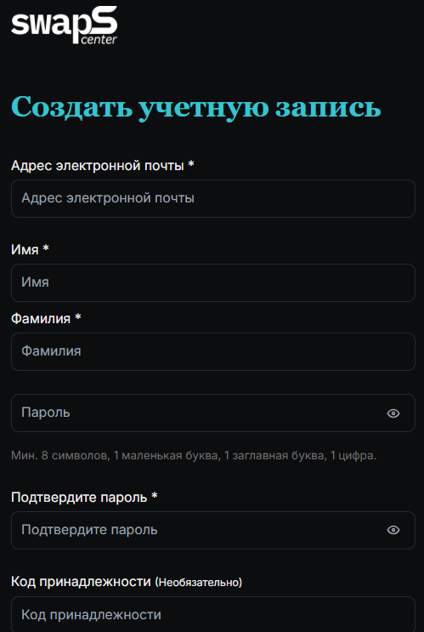Click the Имя field label
This screenshot has width=424, height=632.
click(x=25, y=249)
